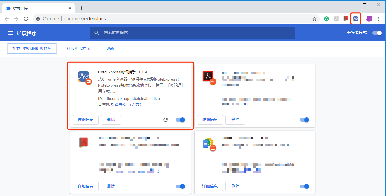
Task: Turn off the red book extension
Action: 180,186
